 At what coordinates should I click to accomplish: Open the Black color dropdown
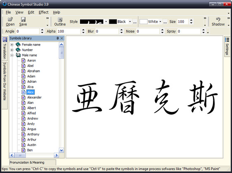[130, 22]
